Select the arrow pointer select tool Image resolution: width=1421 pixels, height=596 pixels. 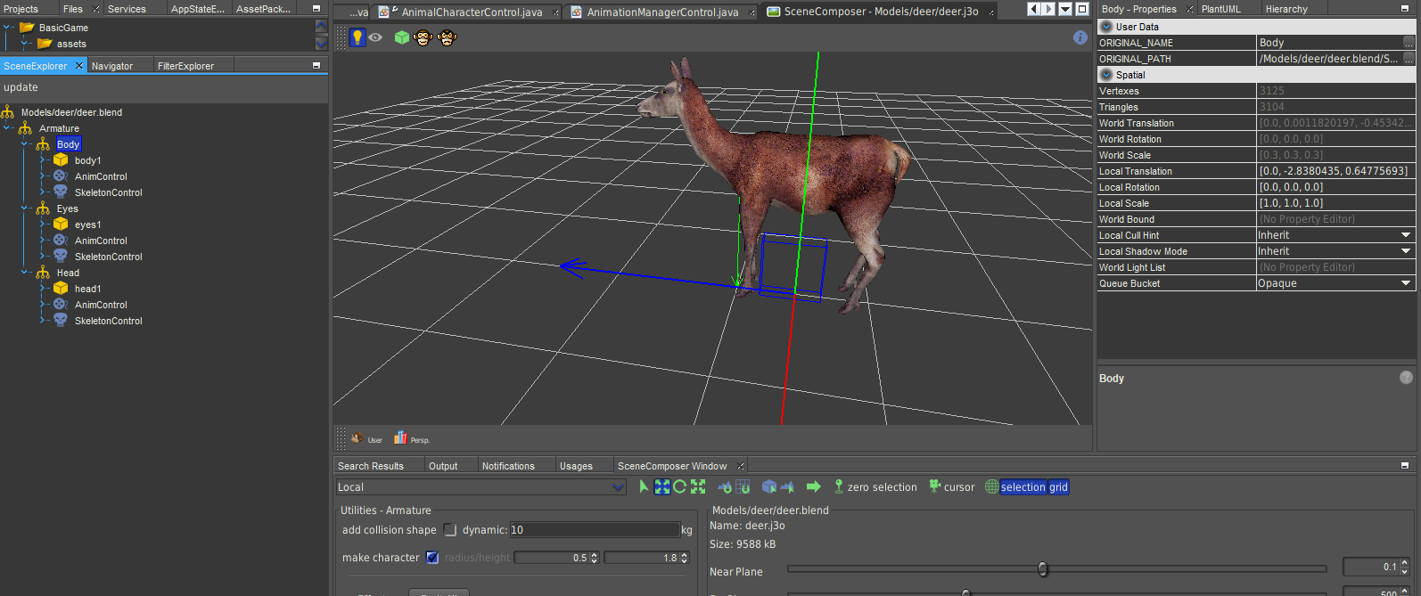[x=644, y=486]
